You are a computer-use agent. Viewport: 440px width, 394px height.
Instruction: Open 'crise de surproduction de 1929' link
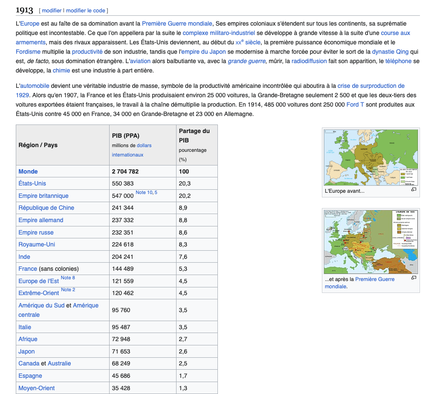(371, 86)
